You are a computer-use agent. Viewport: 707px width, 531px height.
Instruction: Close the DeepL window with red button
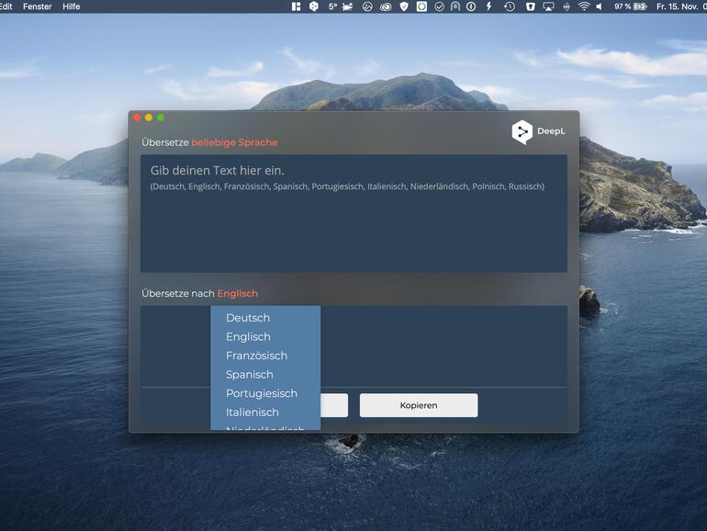pyautogui.click(x=137, y=118)
